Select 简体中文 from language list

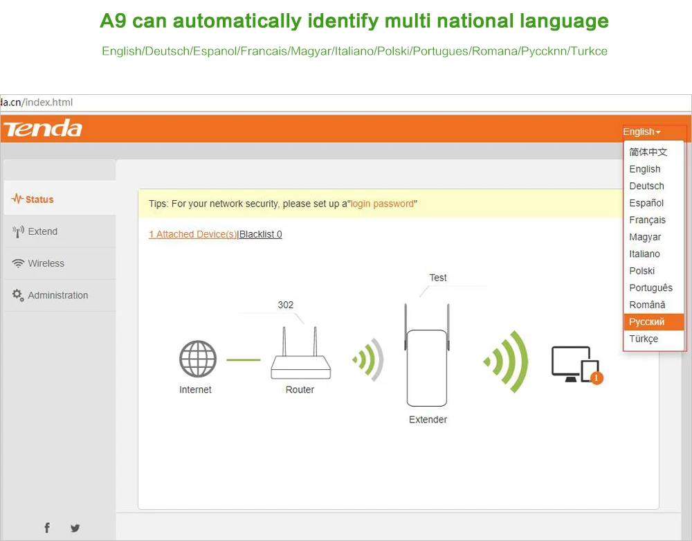[x=654, y=152]
